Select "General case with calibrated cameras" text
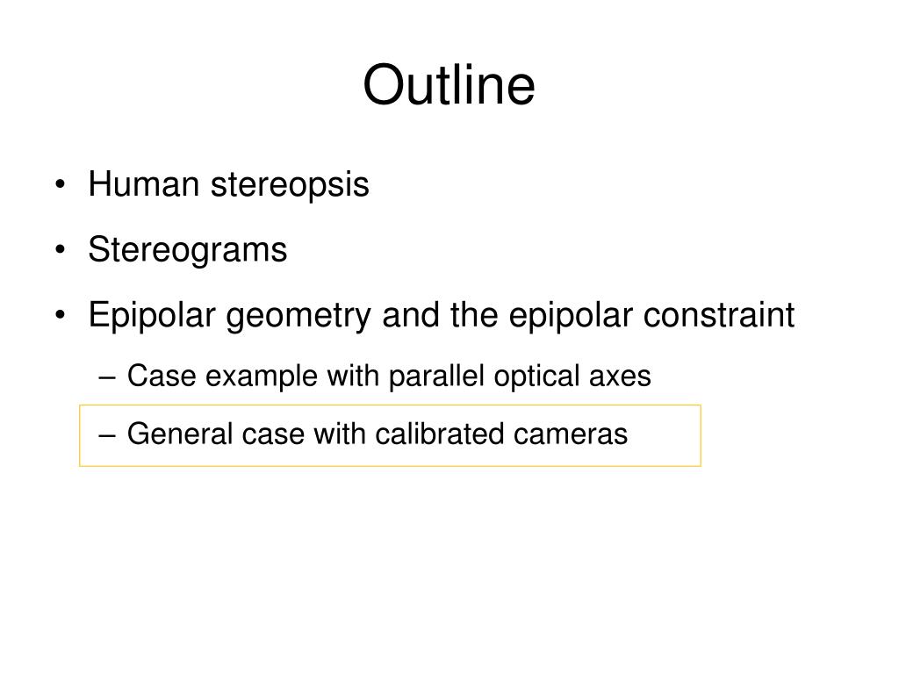 click(x=378, y=434)
